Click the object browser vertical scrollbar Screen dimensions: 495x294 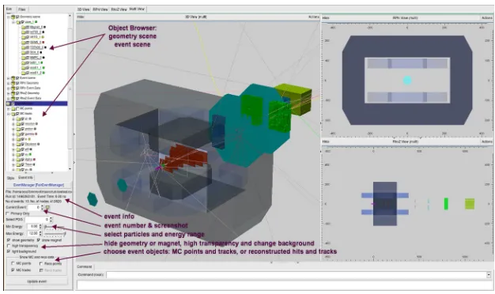(x=70, y=92)
